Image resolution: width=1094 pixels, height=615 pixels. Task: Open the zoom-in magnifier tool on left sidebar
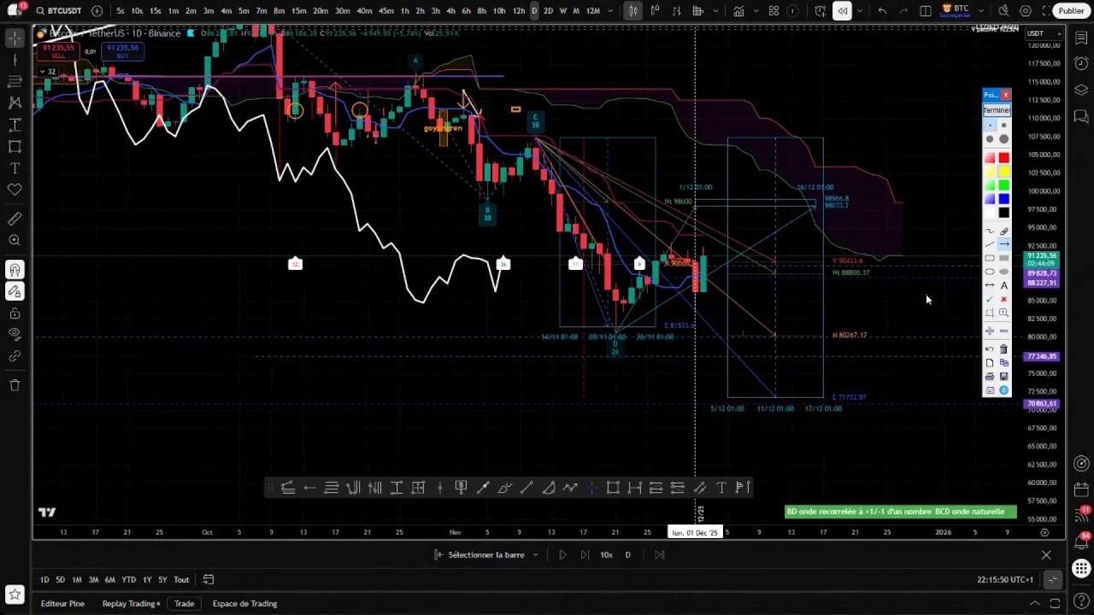14,240
